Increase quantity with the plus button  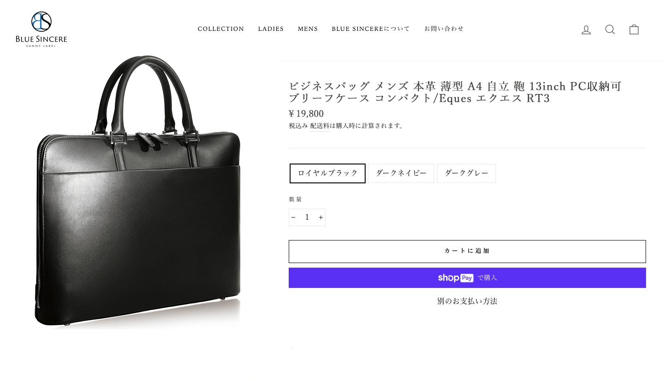click(x=320, y=217)
